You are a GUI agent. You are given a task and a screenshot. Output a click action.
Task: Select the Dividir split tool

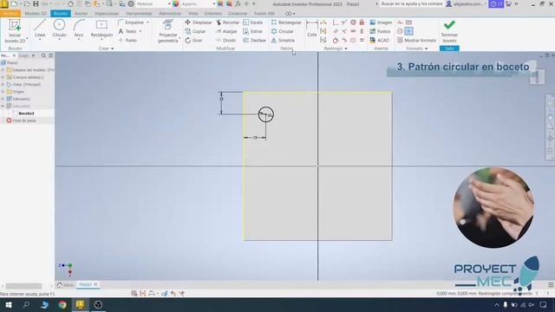[225, 41]
